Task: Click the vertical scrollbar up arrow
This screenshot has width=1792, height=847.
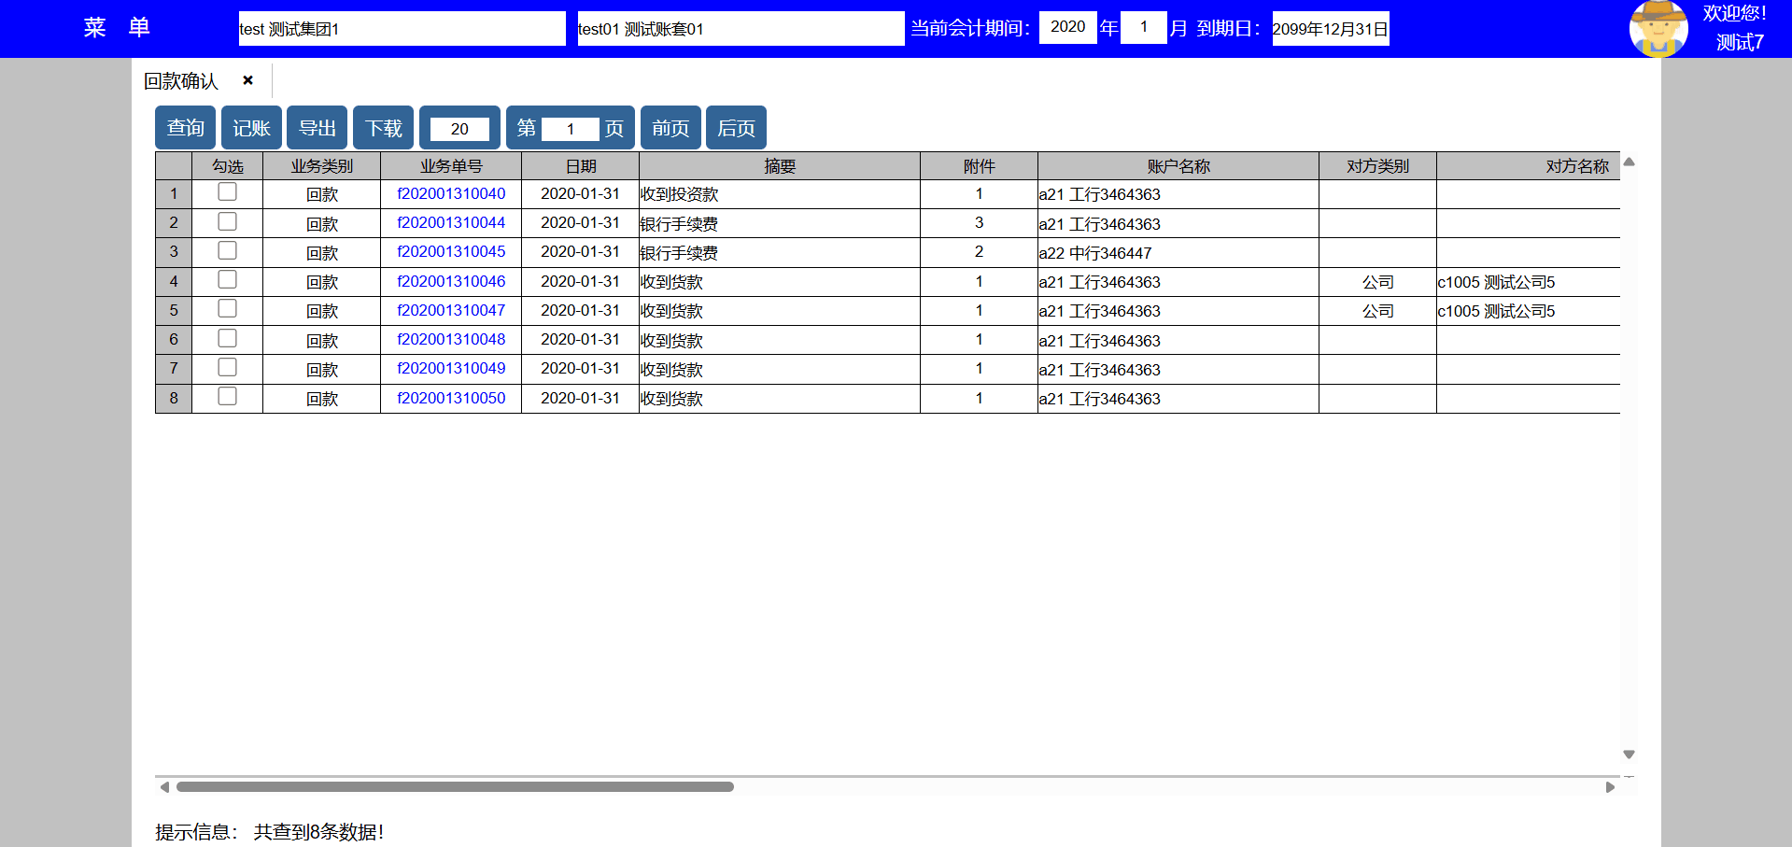Action: [1629, 162]
